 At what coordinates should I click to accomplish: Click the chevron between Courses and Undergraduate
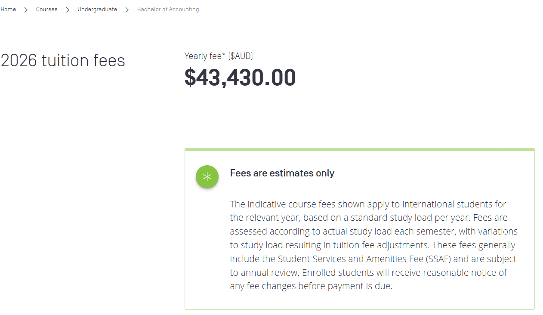68,9
